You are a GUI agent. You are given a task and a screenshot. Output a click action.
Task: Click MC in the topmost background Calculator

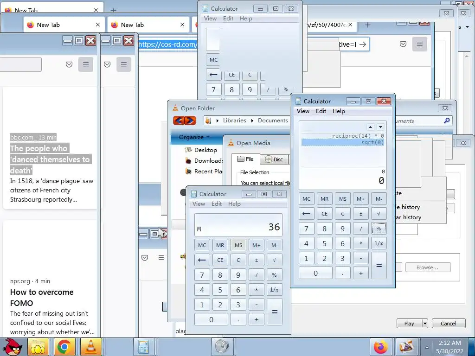[213, 60]
